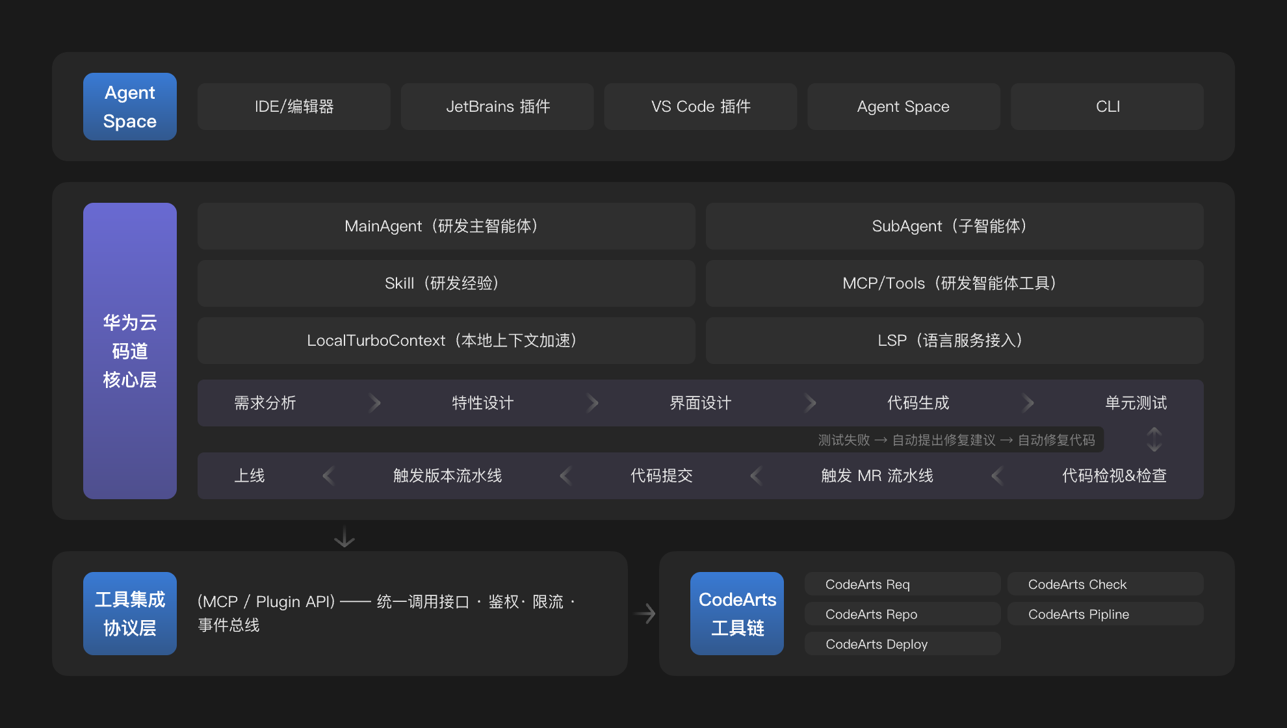Click the gray Agent Space box
The image size is (1287, 728).
point(903,107)
